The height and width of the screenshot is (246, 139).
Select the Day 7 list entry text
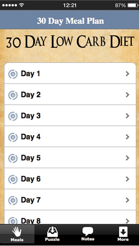pos(31,200)
